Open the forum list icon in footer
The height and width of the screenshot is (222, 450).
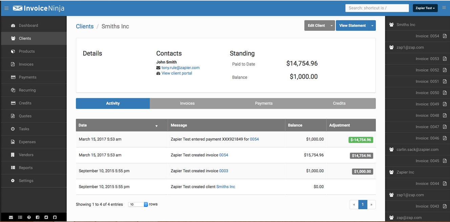[20, 217]
